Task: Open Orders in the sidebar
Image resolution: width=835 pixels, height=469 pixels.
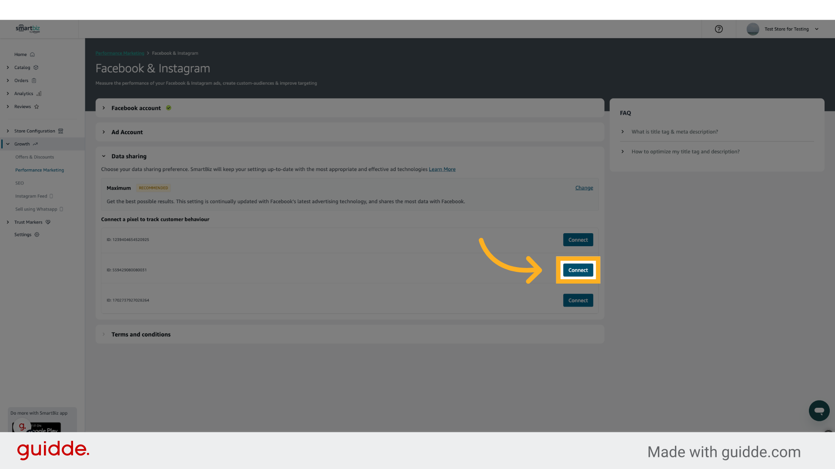Action: [x=21, y=80]
